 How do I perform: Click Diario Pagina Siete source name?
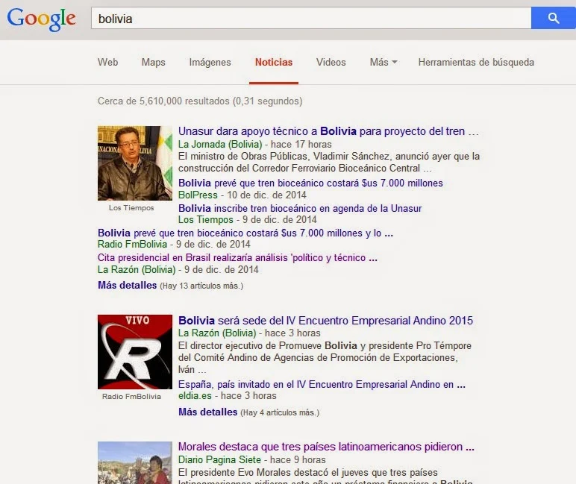[x=219, y=460]
